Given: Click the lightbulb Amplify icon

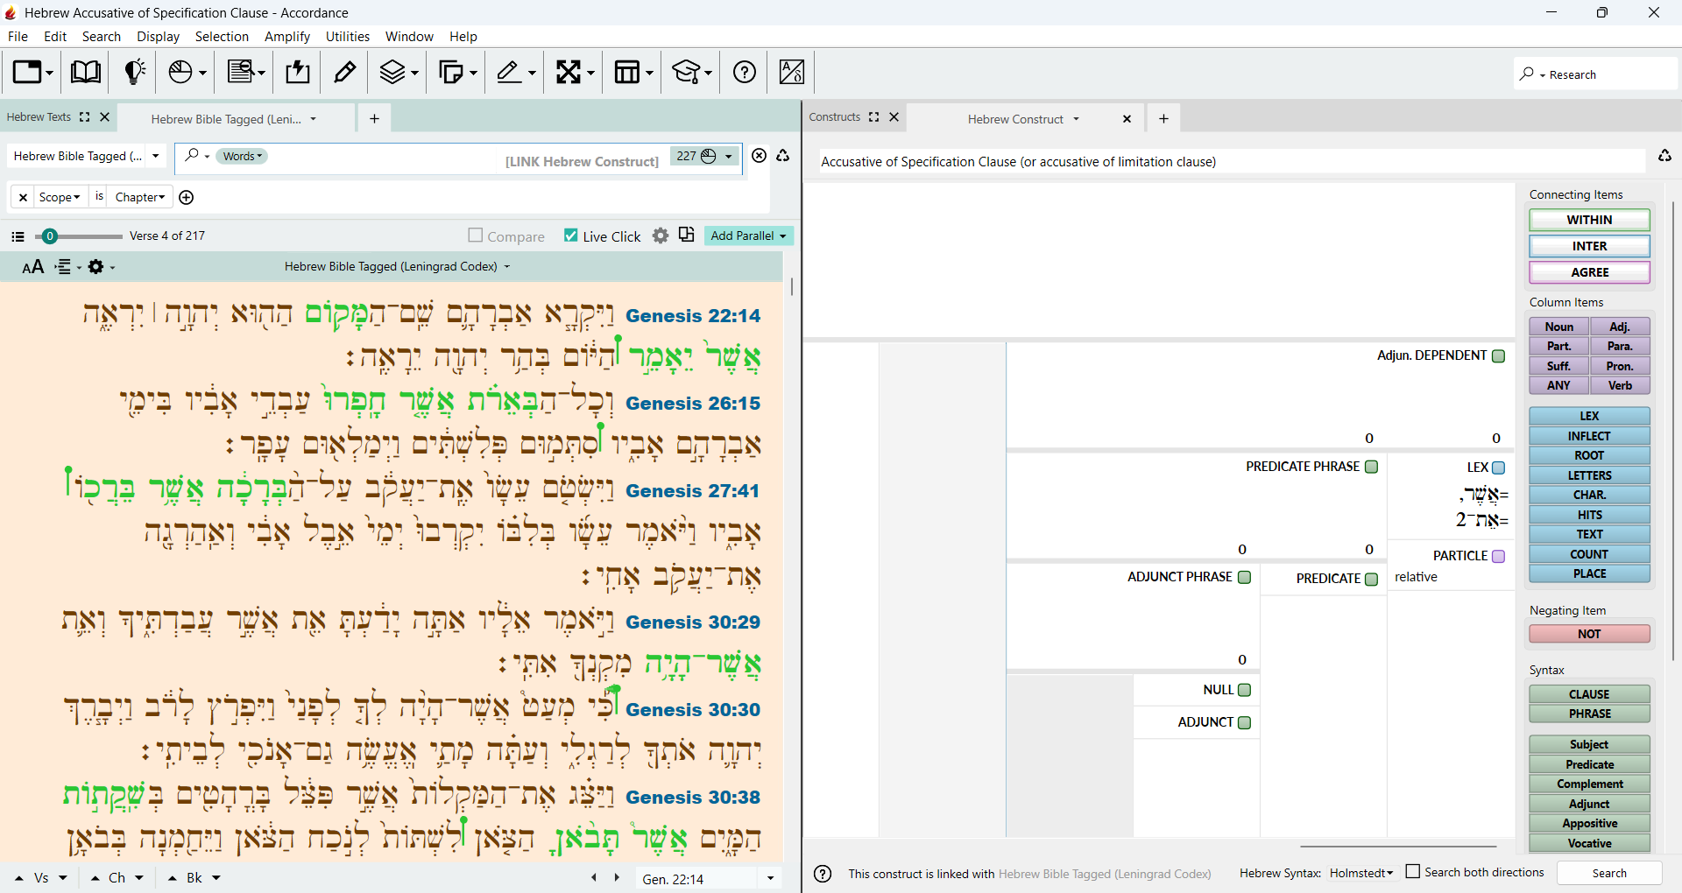Looking at the screenshot, I should pos(135,72).
